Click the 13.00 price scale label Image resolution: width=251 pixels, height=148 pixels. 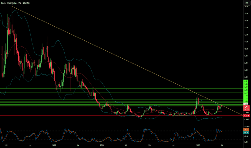(x=246, y=27)
